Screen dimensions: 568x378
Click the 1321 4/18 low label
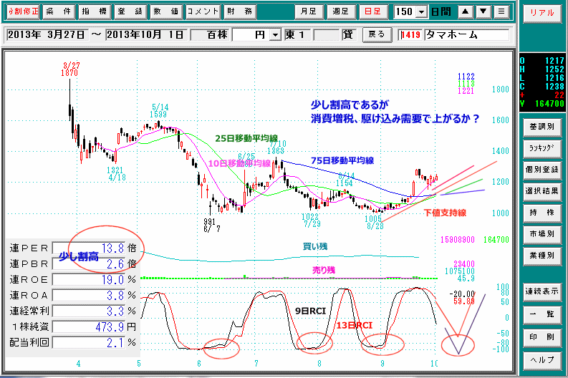click(115, 174)
